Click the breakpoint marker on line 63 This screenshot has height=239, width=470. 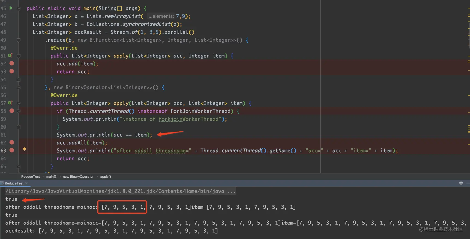pos(12,150)
